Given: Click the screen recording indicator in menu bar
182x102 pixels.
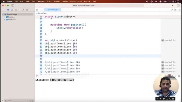Looking at the screenshot, I should (147, 1).
